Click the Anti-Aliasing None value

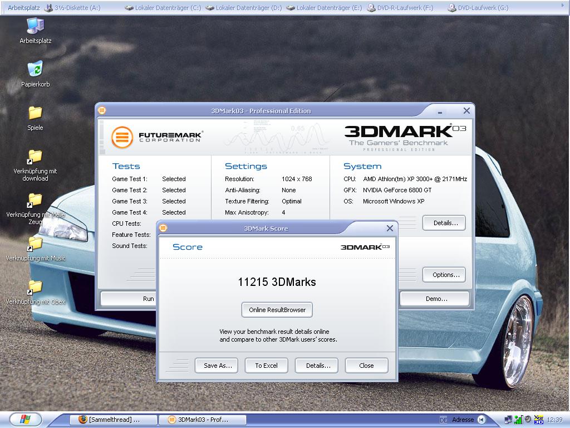coord(289,190)
